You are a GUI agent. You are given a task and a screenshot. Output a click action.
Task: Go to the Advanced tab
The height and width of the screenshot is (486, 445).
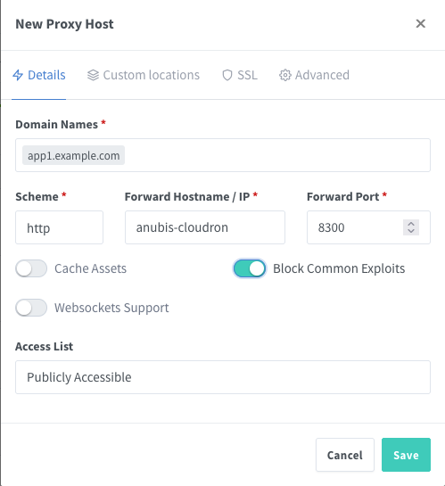[x=314, y=75]
